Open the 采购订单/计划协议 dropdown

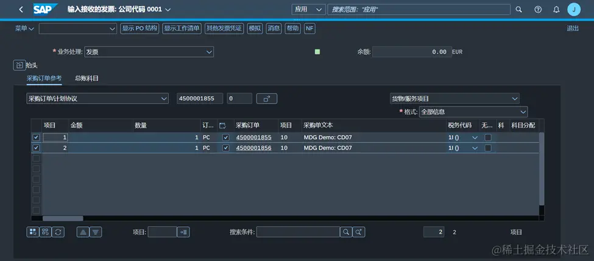[97, 99]
